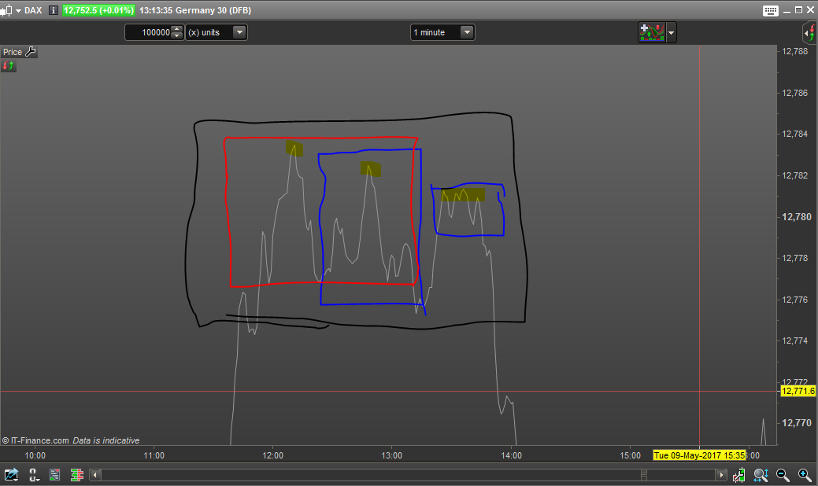Click the left scroll arrow of the chart scrollbar
The width and height of the screenshot is (818, 486).
click(x=95, y=474)
